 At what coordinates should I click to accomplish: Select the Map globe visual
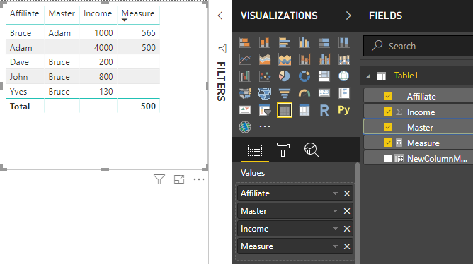click(343, 76)
